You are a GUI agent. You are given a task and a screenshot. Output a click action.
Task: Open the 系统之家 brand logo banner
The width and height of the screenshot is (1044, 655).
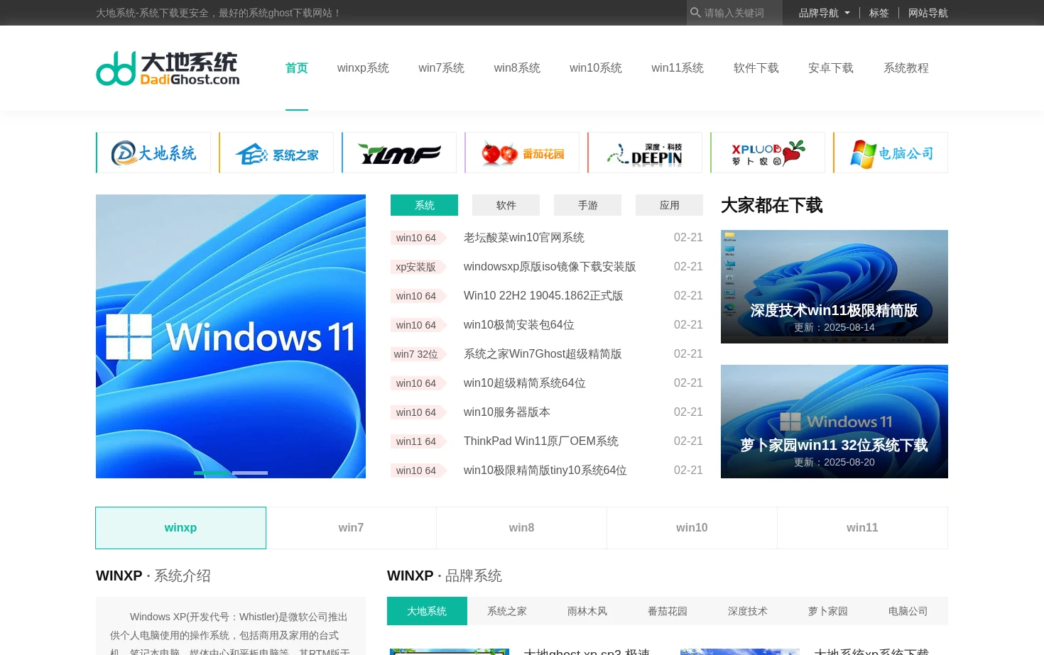point(276,153)
